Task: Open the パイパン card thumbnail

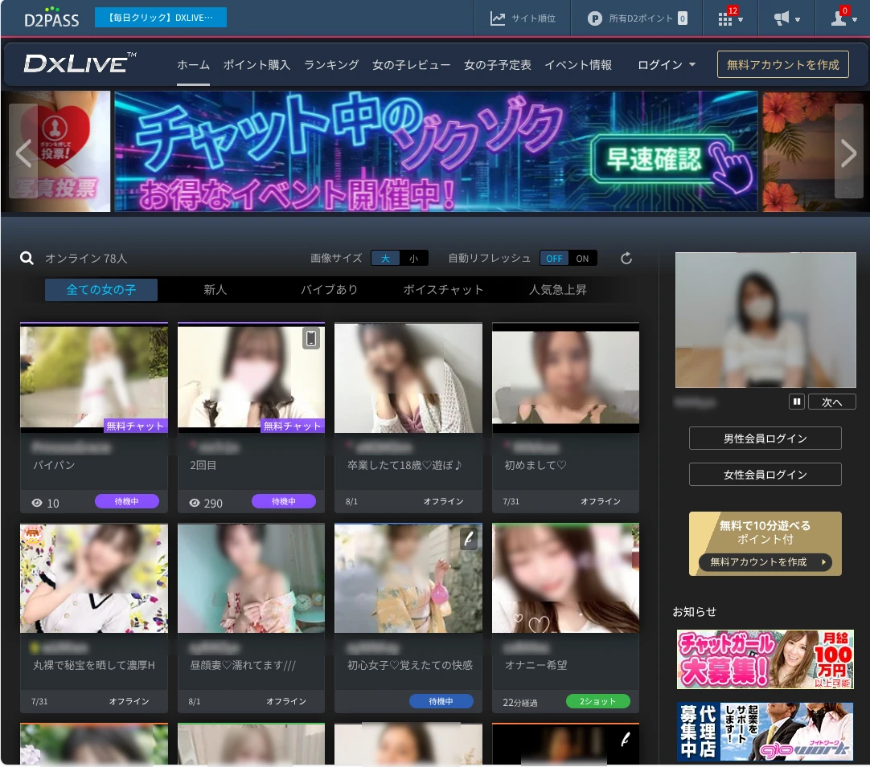Action: [94, 378]
